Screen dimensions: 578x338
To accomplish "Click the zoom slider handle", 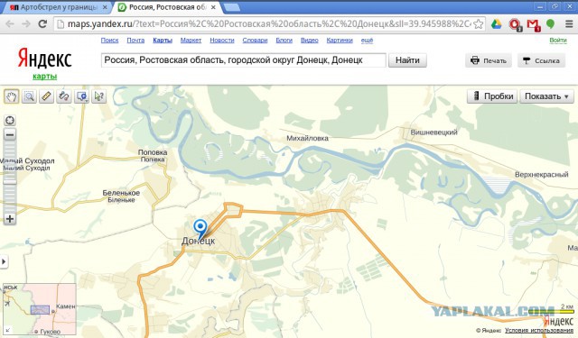I will click(10, 181).
